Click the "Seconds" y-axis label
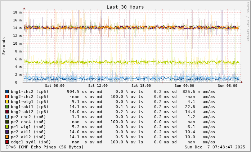This screenshot has height=152, width=251. coord(4,46)
